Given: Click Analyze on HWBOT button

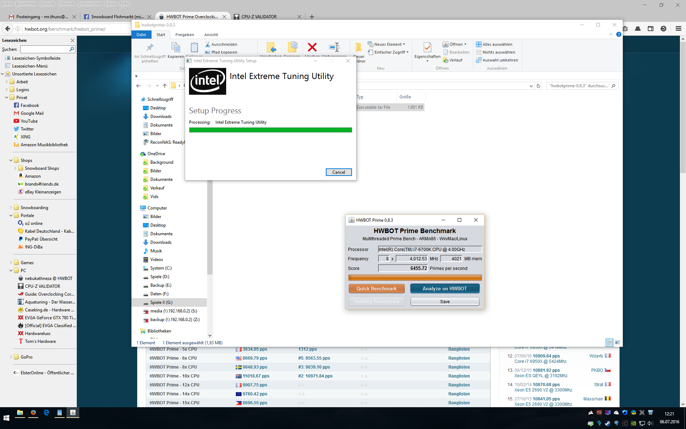Looking at the screenshot, I should point(445,289).
